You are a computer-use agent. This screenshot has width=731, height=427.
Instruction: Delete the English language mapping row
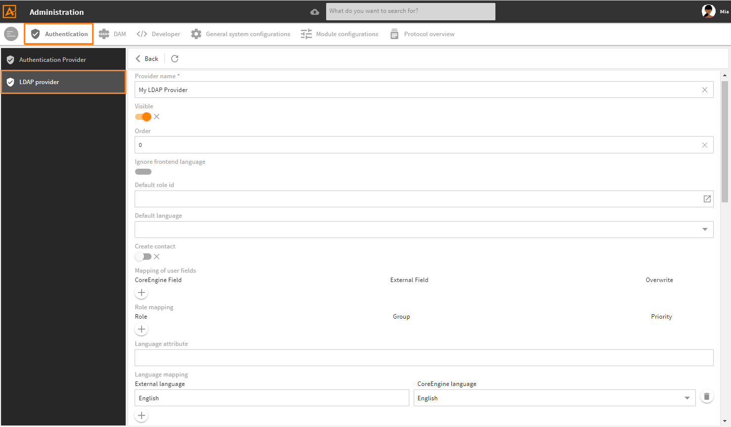pos(707,396)
